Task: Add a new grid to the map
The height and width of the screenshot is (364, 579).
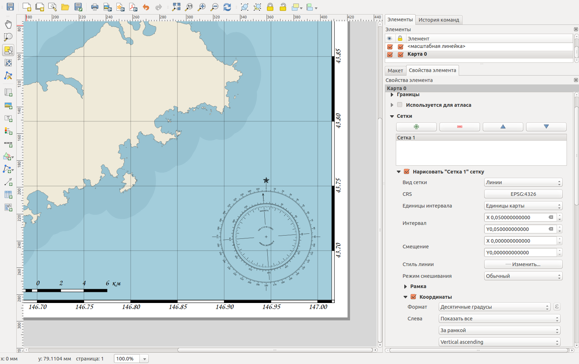Action: (416, 127)
